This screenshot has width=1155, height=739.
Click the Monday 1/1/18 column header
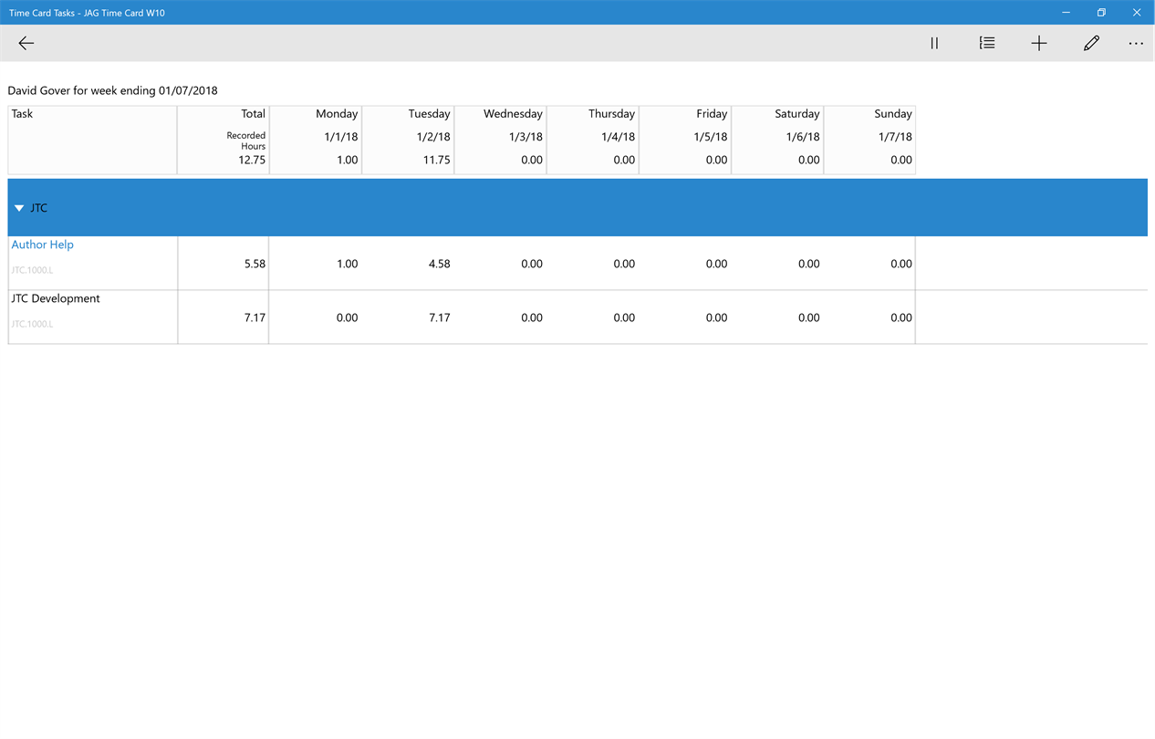[316, 141]
